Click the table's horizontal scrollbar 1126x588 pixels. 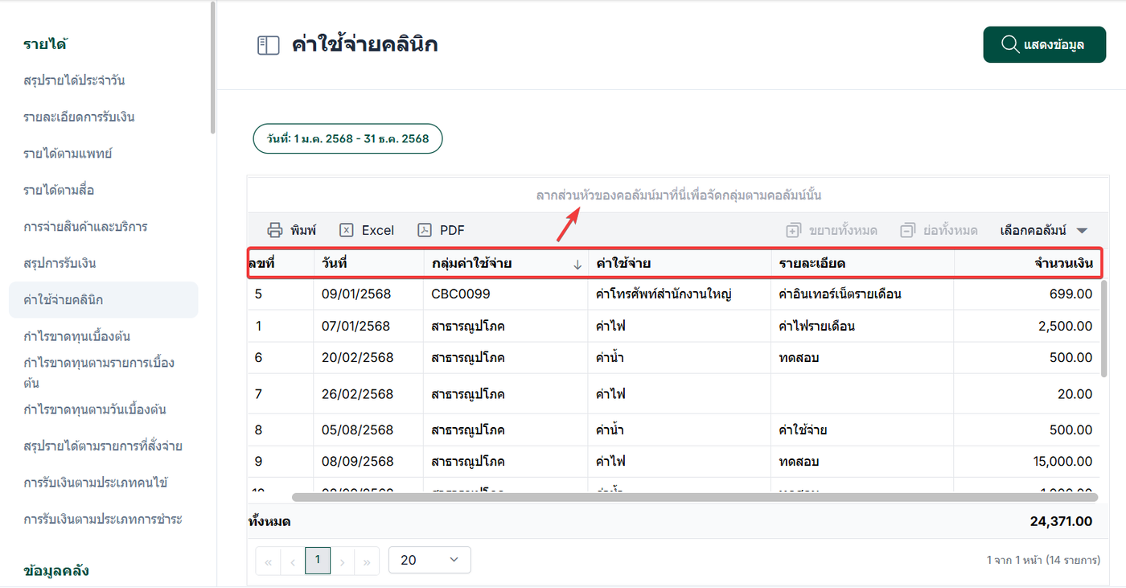coord(695,497)
